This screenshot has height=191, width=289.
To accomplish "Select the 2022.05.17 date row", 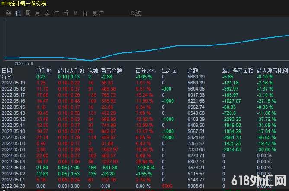I will point(13,95).
